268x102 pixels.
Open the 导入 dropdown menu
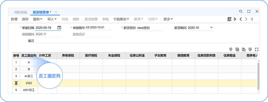pyautogui.click(x=52, y=19)
